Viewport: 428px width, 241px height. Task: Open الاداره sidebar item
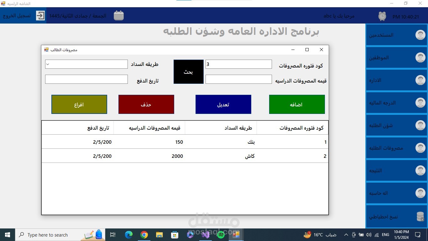[396, 80]
